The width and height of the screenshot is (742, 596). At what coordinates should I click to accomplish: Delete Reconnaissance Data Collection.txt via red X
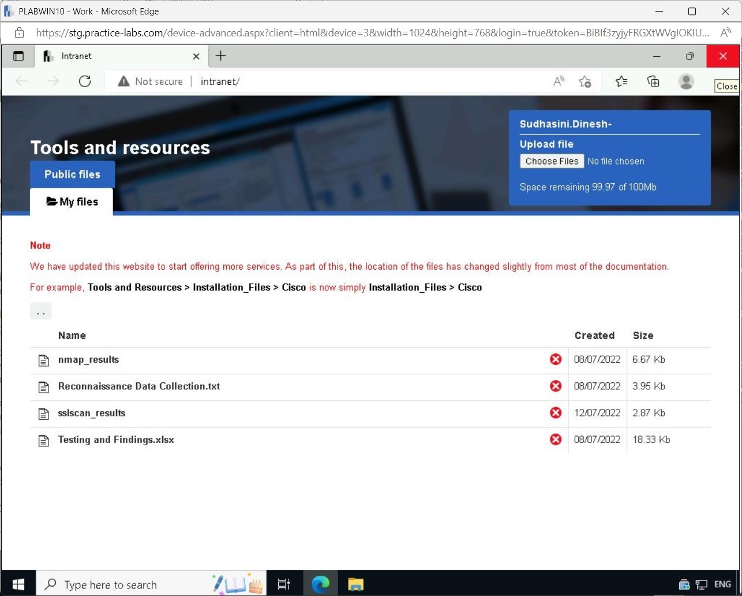[x=555, y=386]
